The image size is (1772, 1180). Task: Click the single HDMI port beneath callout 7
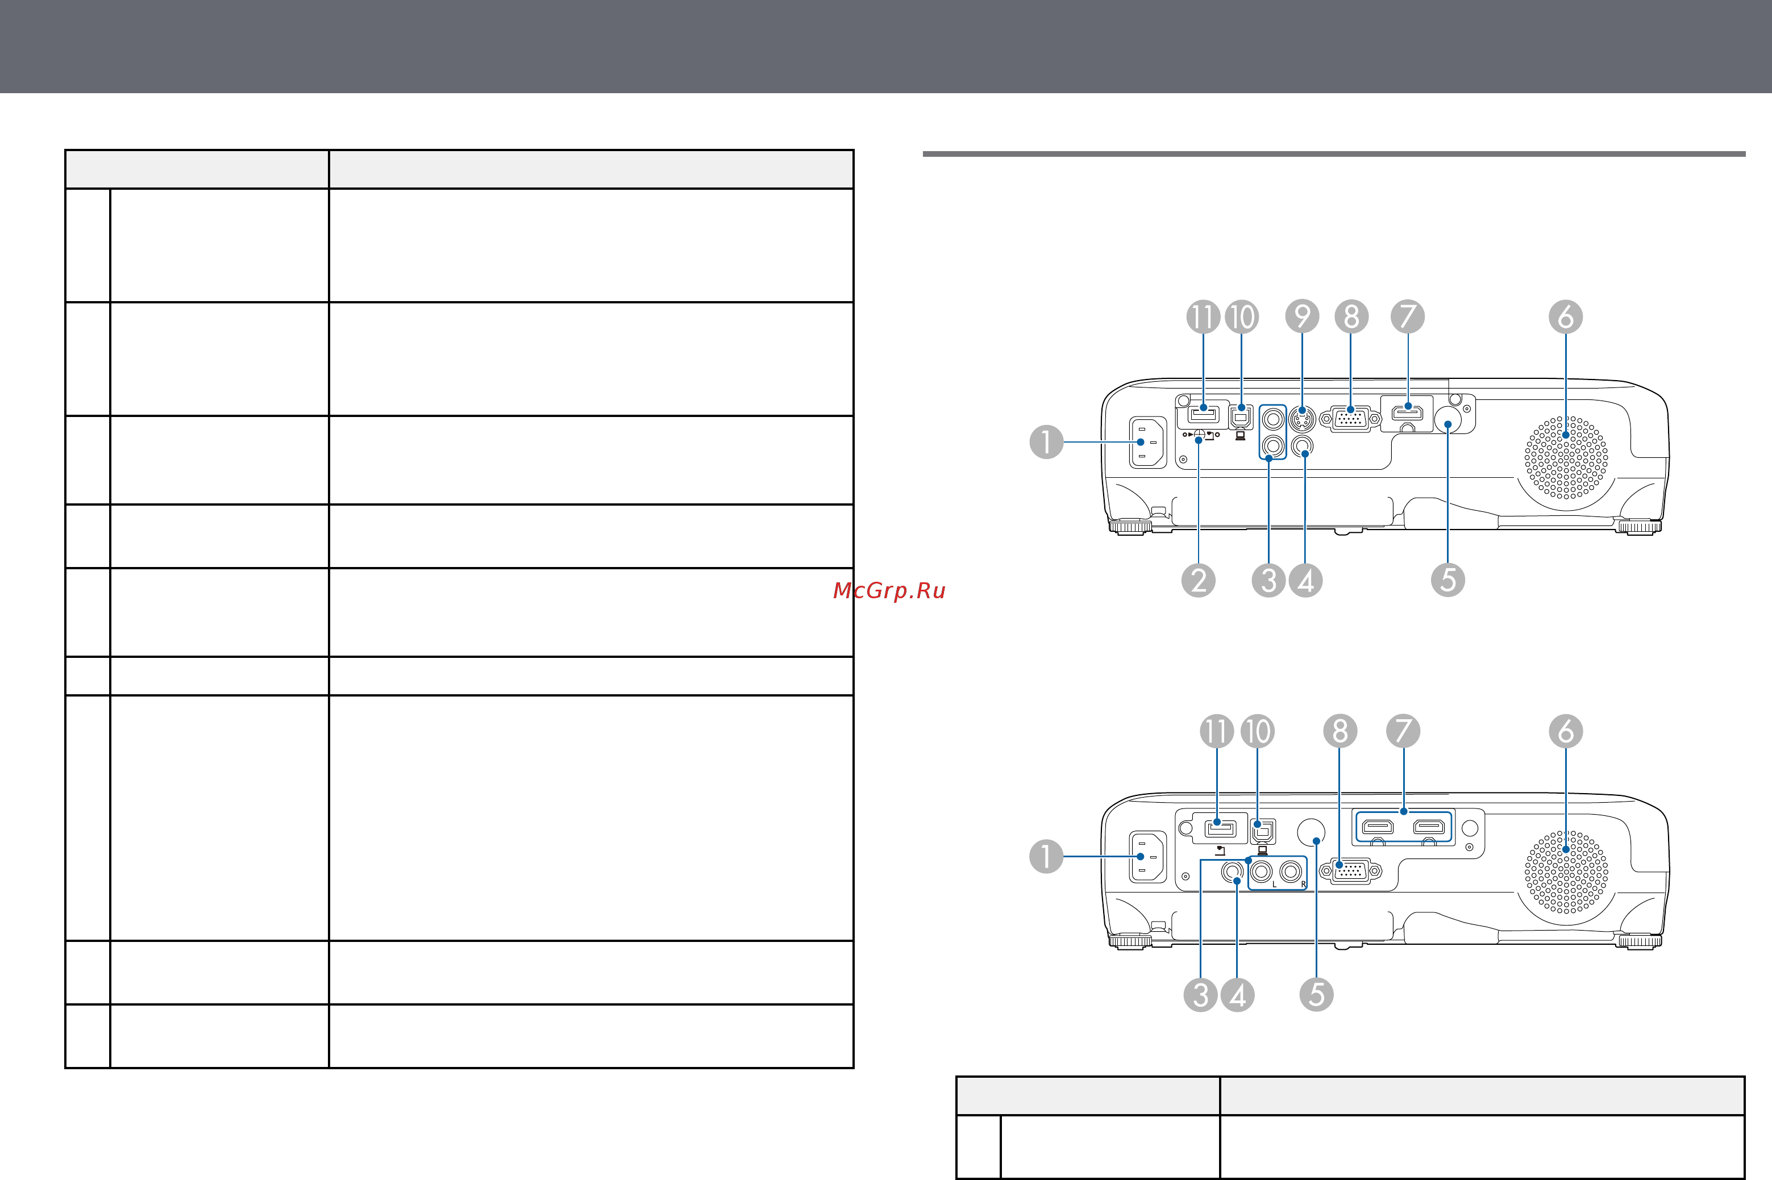point(1408,412)
